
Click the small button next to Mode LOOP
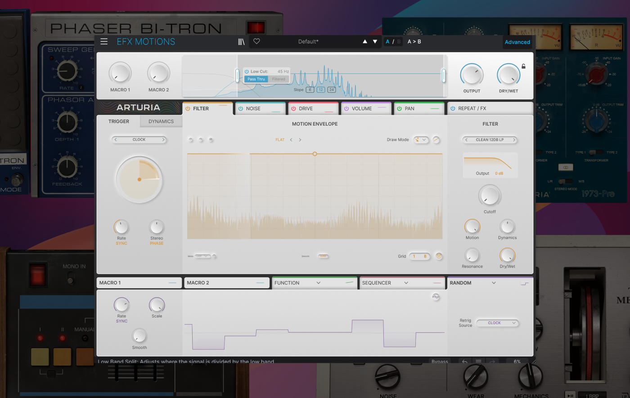tap(214, 256)
